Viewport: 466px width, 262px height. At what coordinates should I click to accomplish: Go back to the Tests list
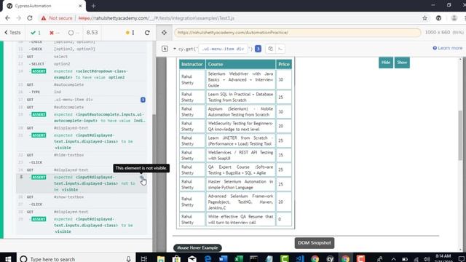pyautogui.click(x=12, y=33)
